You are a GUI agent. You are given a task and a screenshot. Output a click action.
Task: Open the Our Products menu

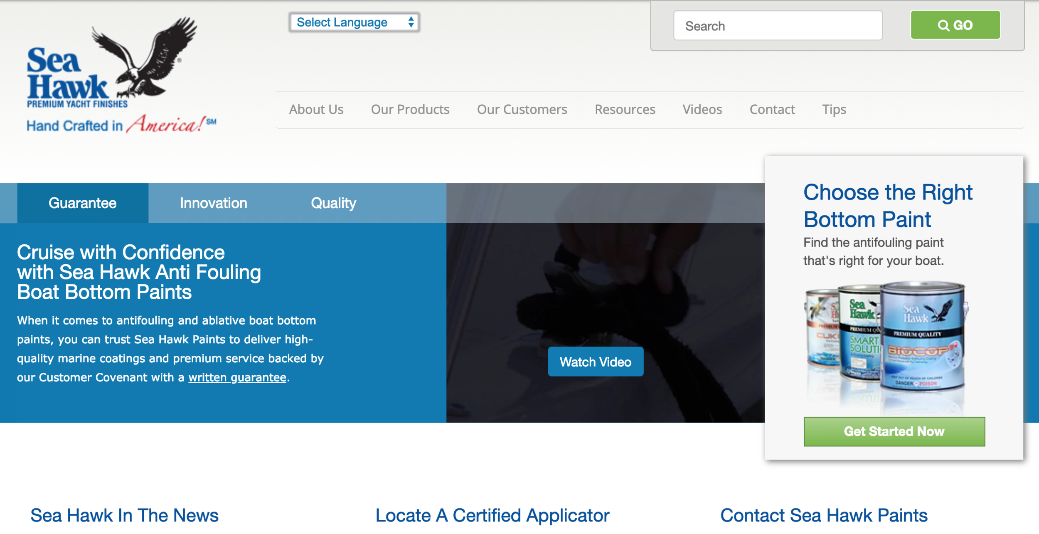410,110
